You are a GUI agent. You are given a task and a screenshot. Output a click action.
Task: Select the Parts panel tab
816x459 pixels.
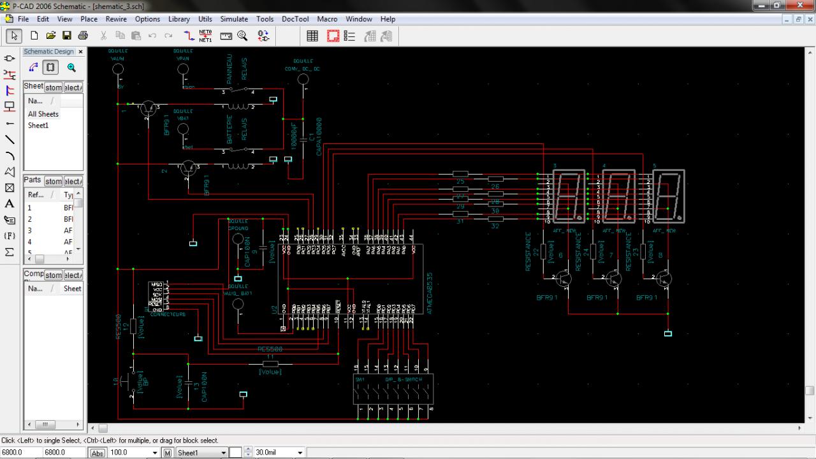click(x=33, y=180)
